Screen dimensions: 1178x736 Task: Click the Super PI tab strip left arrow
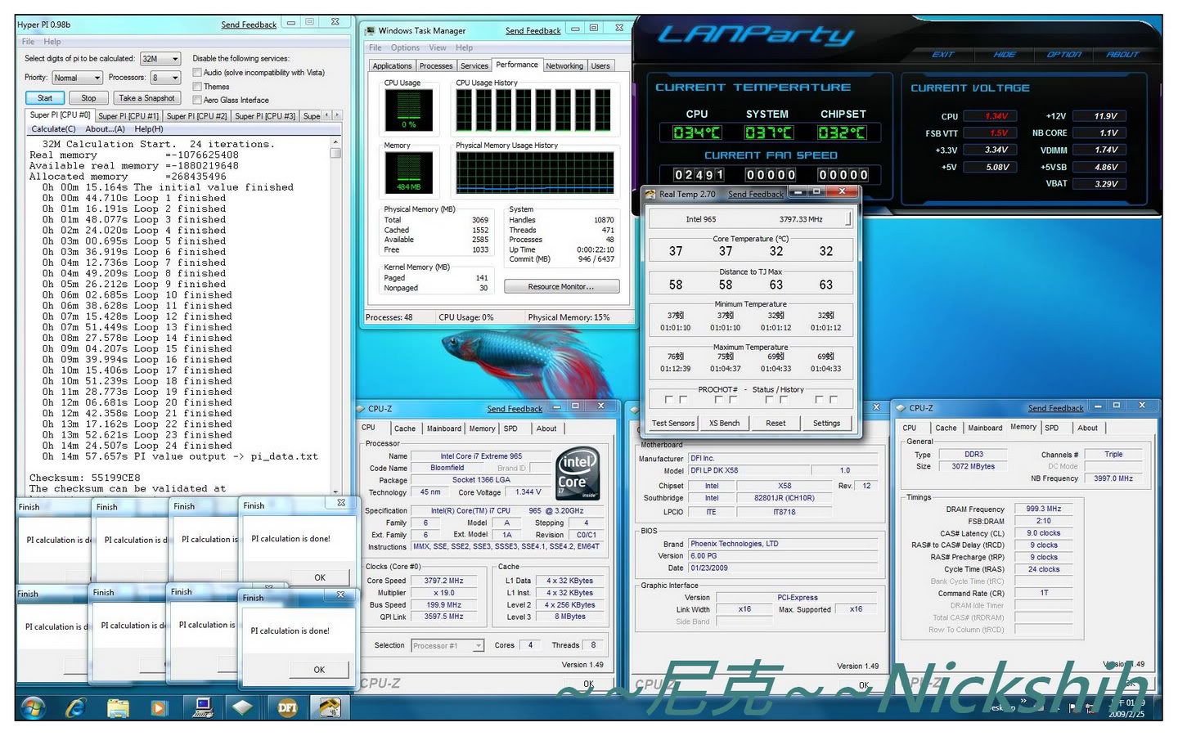tap(327, 115)
